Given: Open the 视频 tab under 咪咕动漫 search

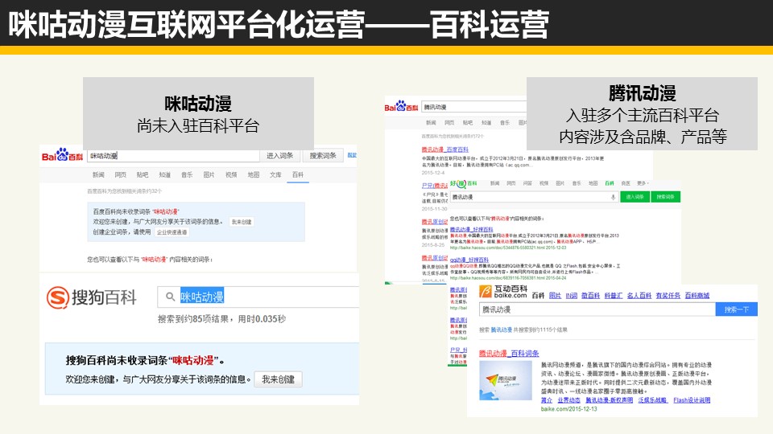Looking at the screenshot, I should pos(231,174).
